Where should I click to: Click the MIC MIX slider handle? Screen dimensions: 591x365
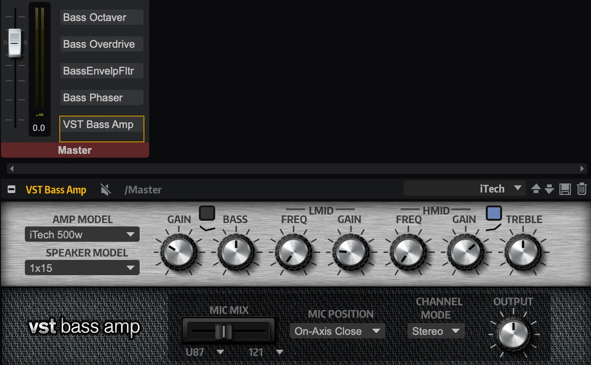(223, 331)
